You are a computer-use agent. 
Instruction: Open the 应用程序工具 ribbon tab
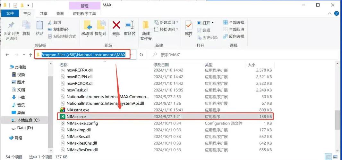84,13
